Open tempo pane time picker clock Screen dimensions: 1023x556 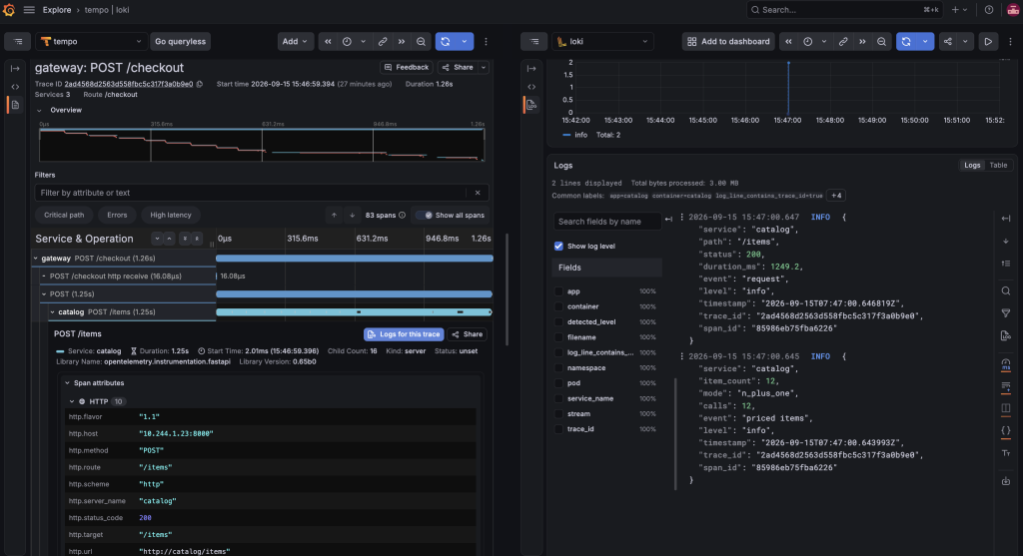[347, 41]
